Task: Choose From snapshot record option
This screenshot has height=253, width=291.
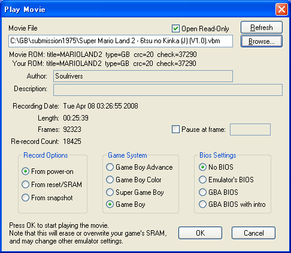Action: click(x=25, y=198)
